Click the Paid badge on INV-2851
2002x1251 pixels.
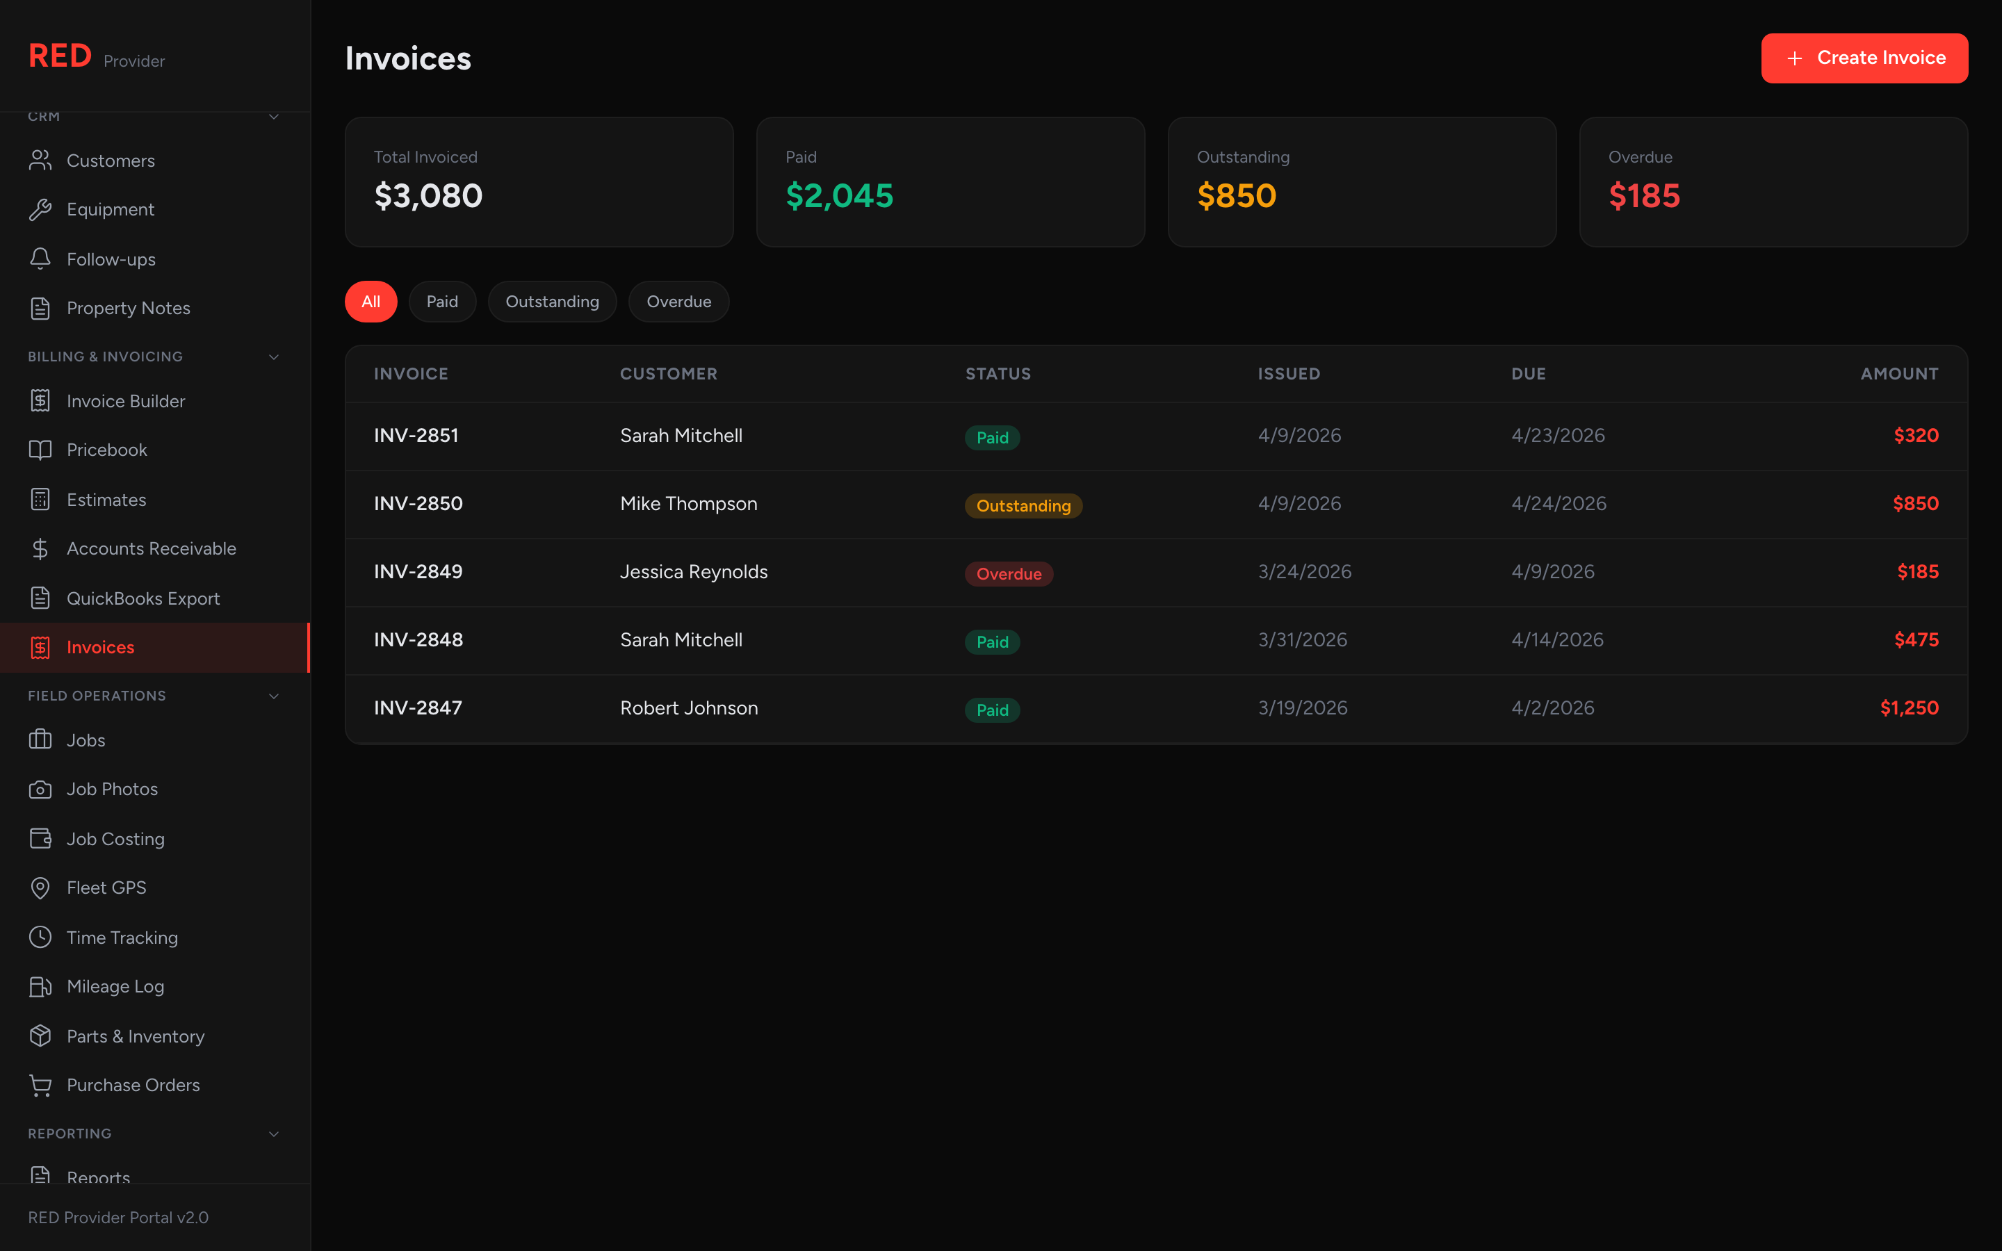coord(992,438)
